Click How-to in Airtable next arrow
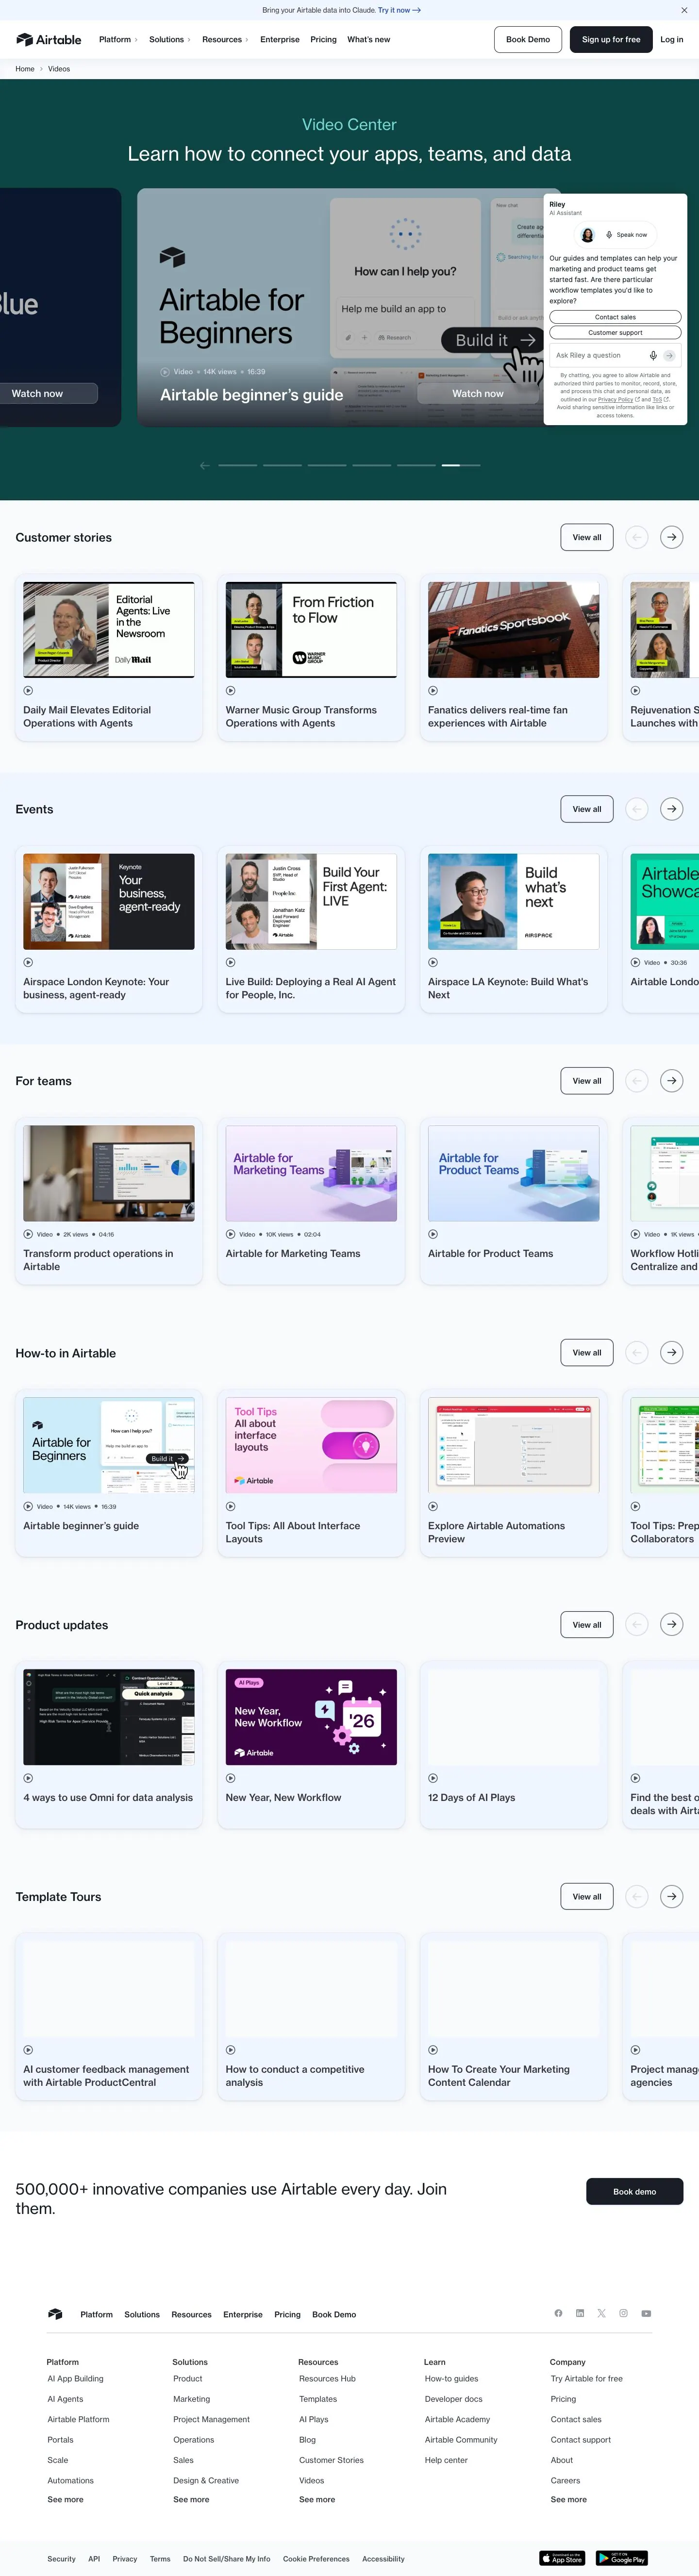 point(672,1353)
